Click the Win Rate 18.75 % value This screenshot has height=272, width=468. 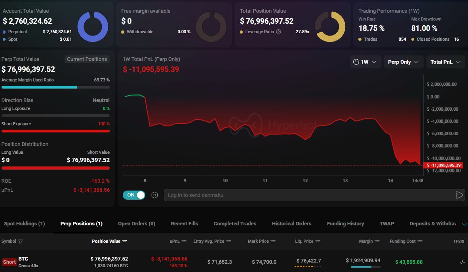372,28
